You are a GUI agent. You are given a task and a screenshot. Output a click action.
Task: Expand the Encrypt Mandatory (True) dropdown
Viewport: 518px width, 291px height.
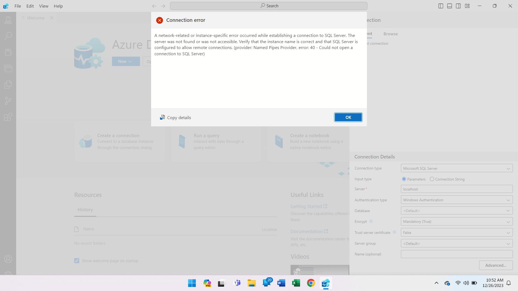[x=457, y=221]
